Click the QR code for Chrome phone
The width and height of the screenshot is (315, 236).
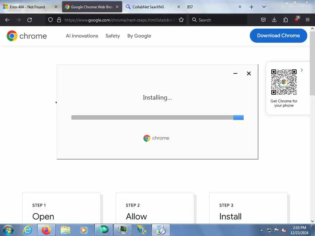(284, 82)
